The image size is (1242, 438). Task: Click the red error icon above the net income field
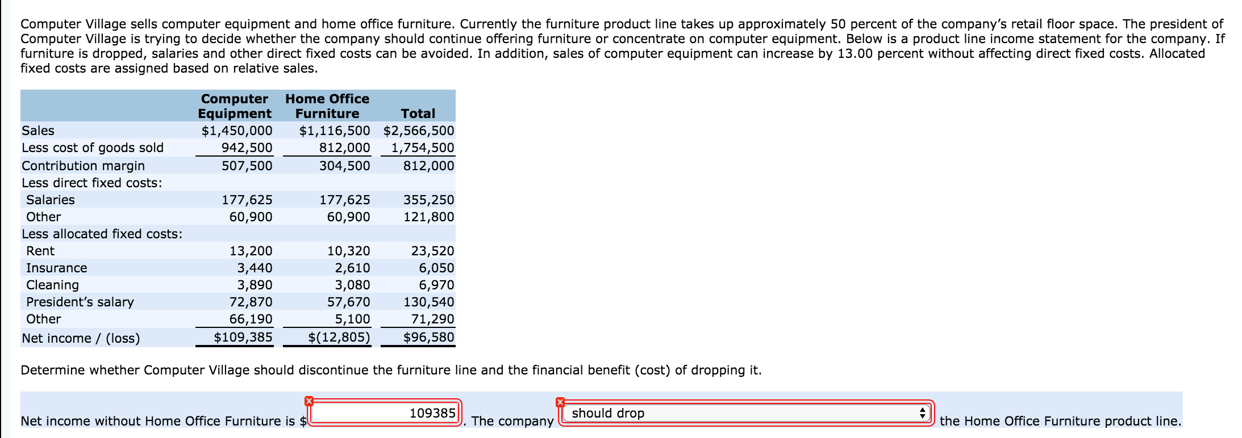(x=309, y=401)
